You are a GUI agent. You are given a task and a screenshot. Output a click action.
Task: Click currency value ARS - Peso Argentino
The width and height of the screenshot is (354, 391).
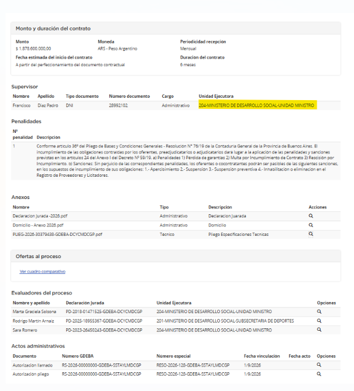[x=118, y=49]
